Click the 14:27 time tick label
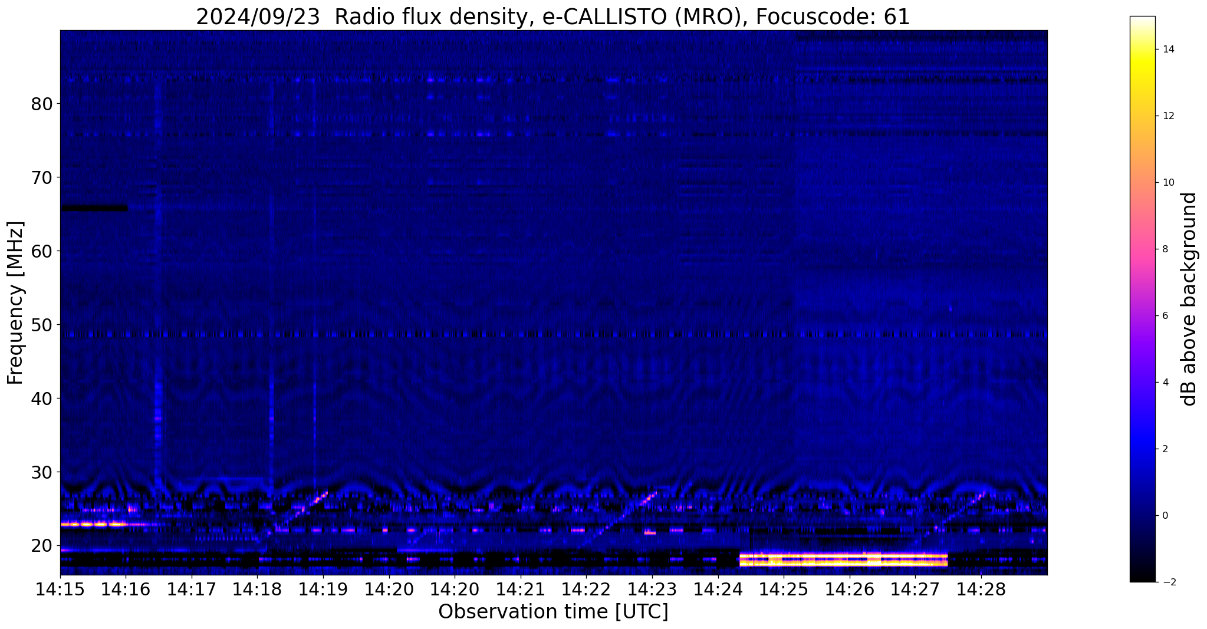The image size is (1207, 629). click(x=915, y=590)
